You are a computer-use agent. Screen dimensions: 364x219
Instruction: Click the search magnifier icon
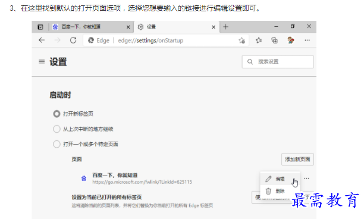coord(250,62)
